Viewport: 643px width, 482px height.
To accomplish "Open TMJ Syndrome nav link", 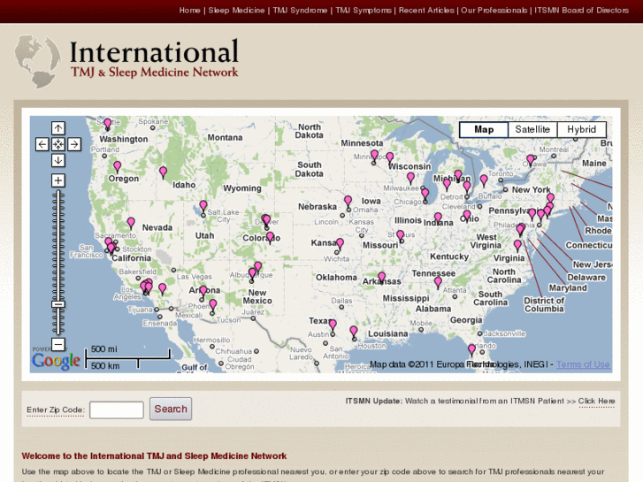I will point(300,11).
